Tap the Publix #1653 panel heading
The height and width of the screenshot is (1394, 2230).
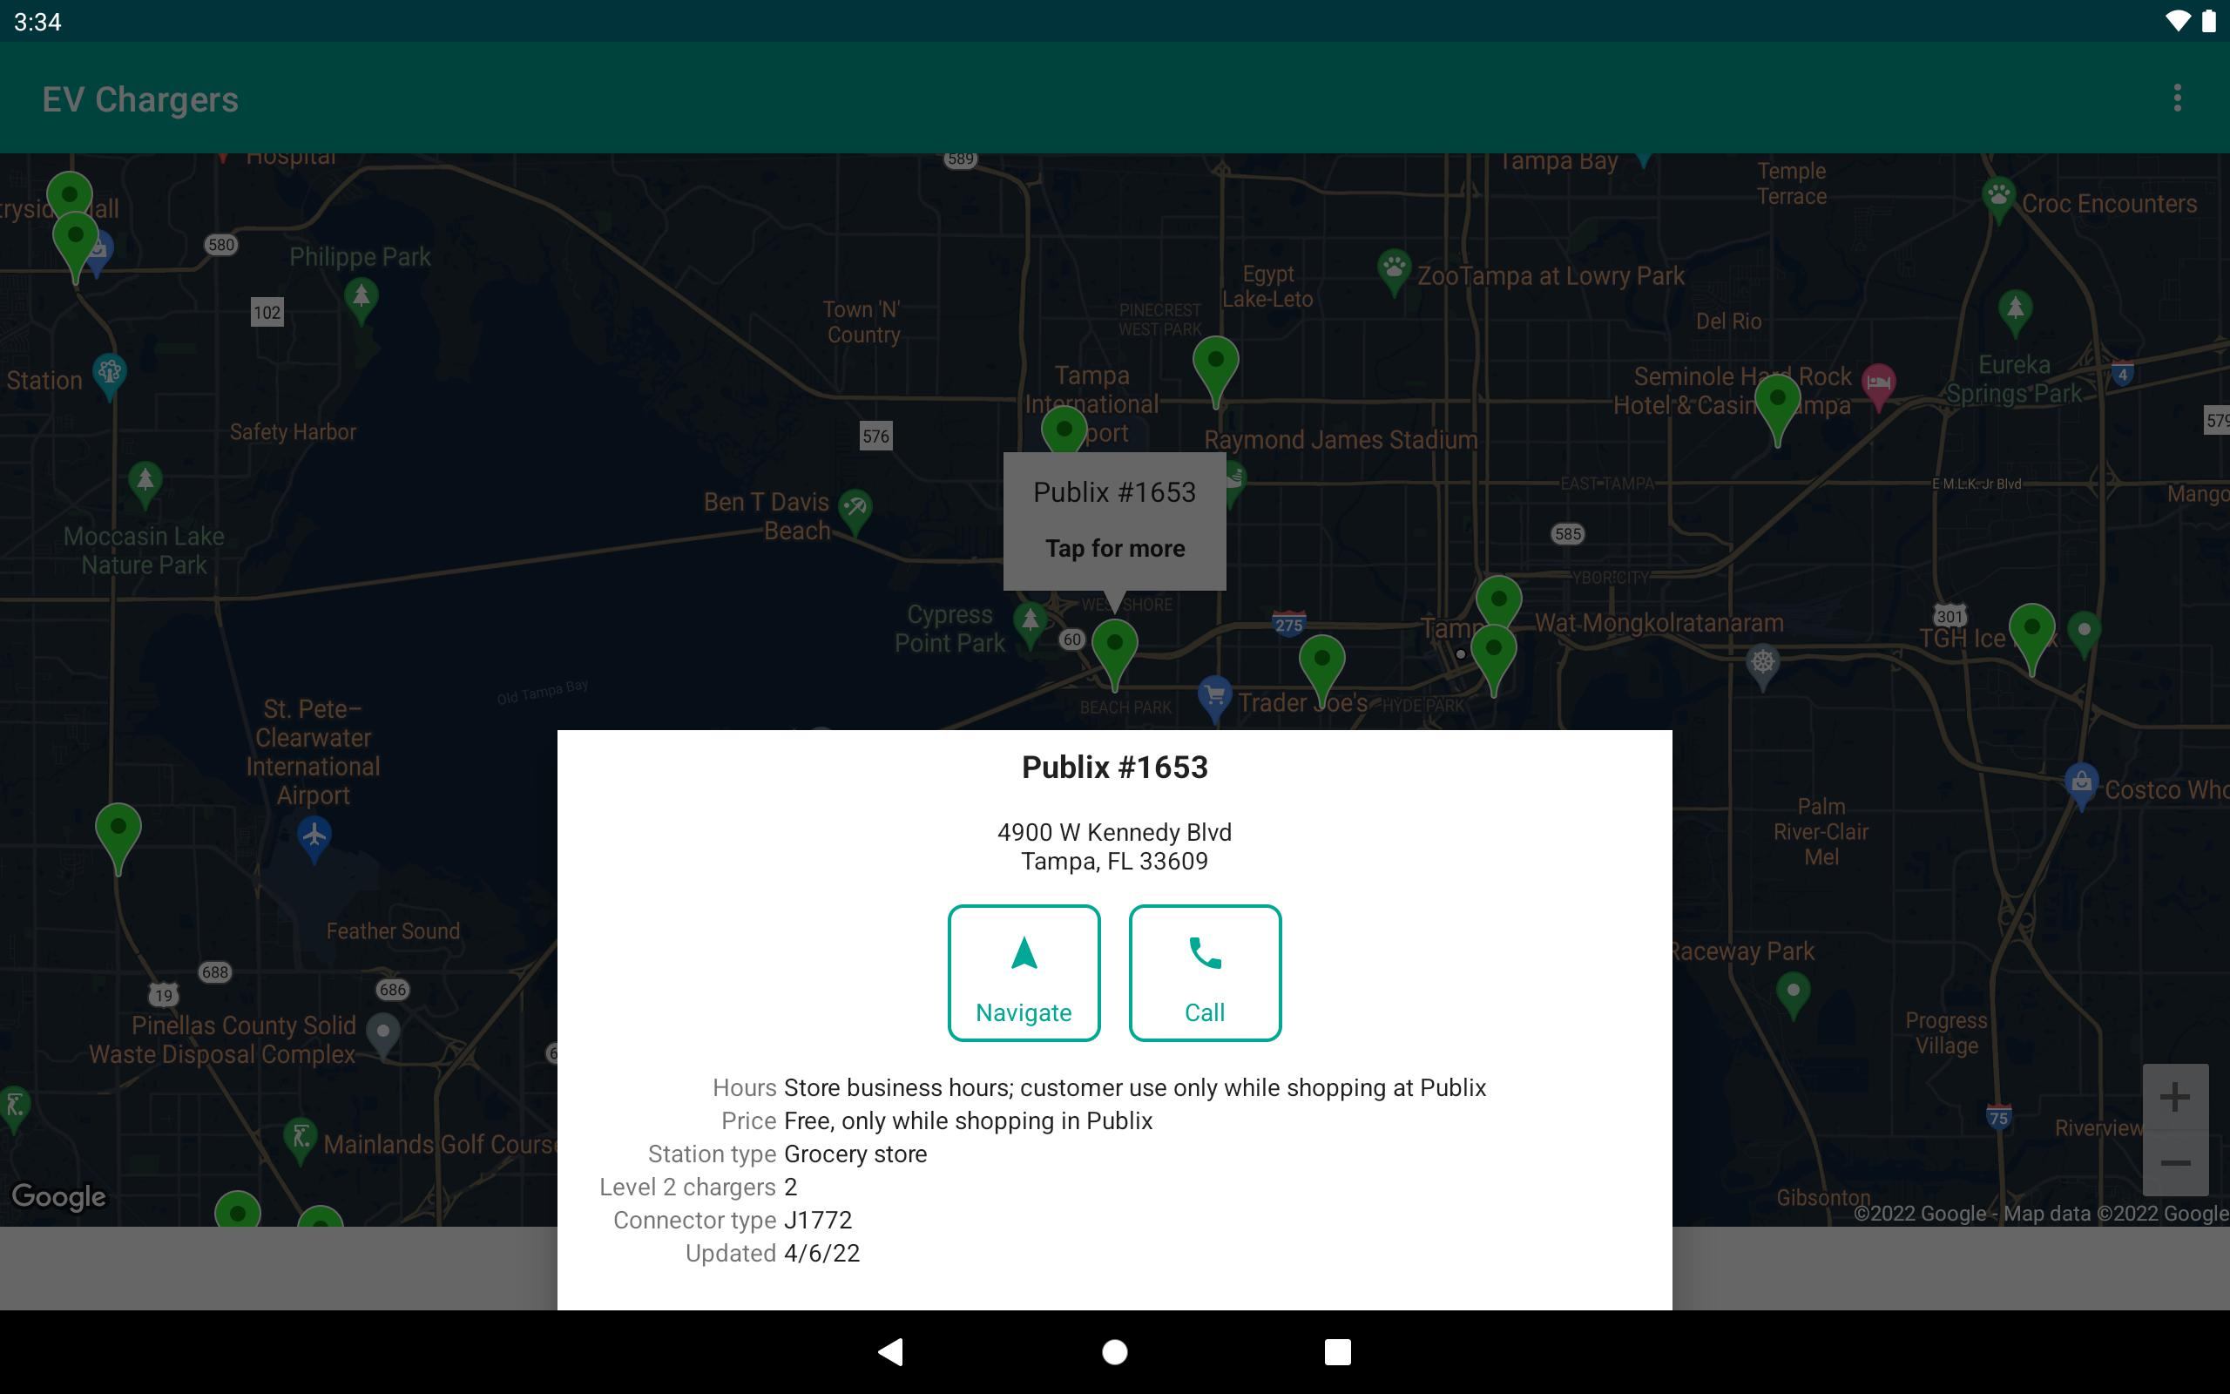1114,767
